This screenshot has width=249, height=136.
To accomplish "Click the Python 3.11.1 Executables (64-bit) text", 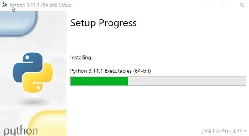I will (111, 71).
